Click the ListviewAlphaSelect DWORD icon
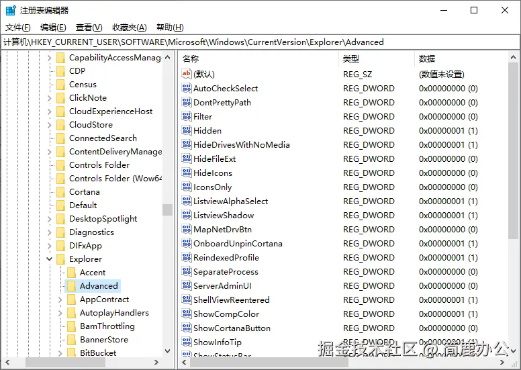 coord(187,201)
